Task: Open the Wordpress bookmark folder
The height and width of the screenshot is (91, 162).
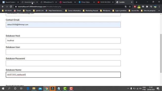Action: coord(105,11)
